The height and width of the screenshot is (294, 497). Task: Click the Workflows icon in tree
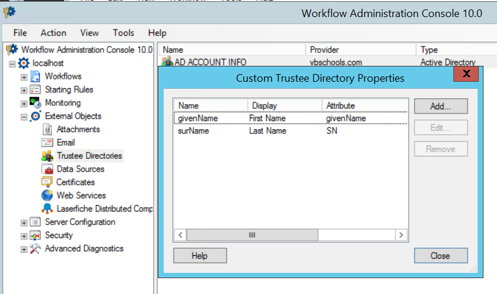(35, 76)
